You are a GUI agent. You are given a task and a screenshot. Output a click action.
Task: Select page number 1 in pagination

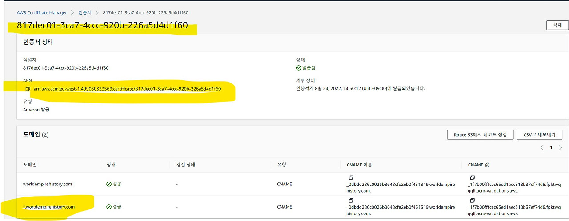tap(551, 147)
